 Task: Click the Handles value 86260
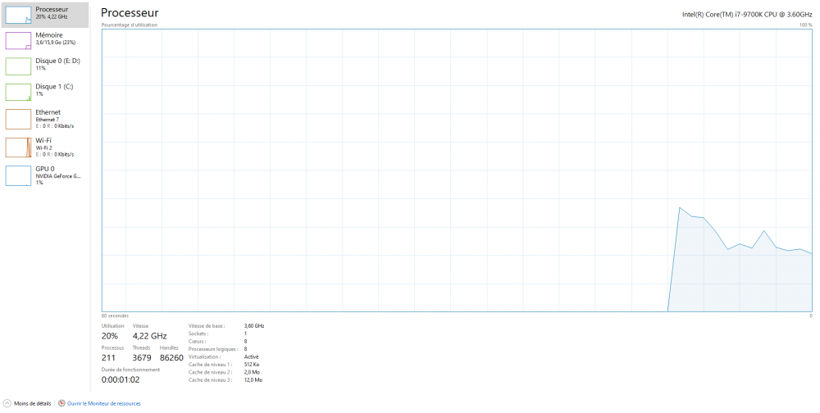click(171, 358)
